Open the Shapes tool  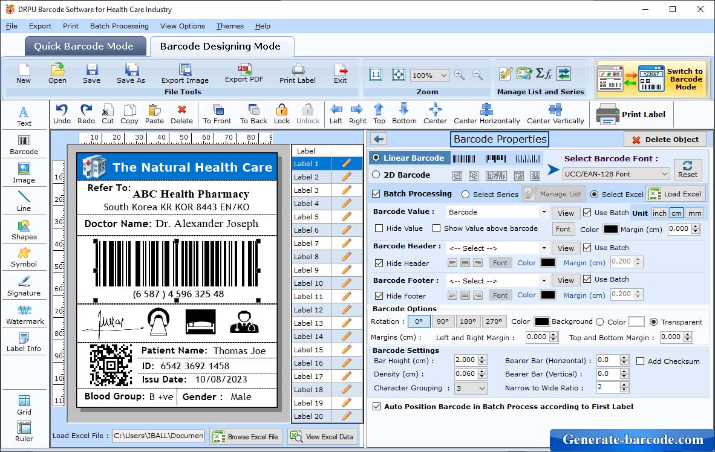(x=24, y=230)
